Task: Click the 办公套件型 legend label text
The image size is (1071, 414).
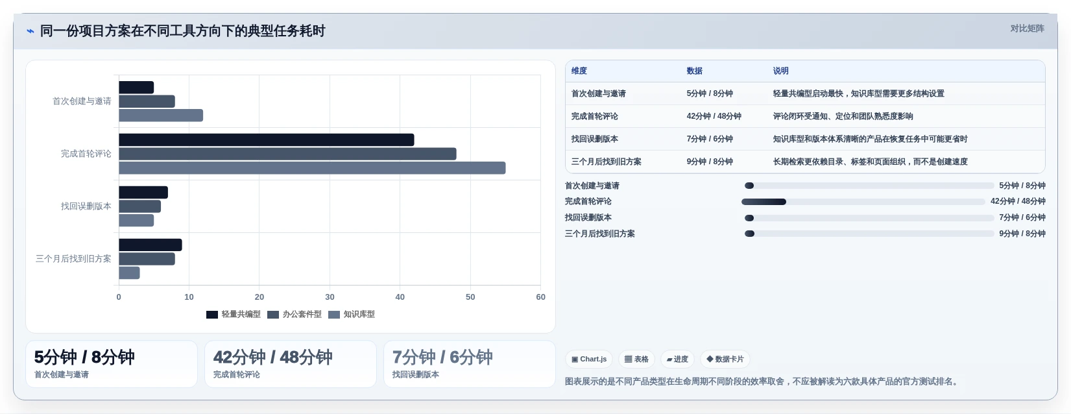Action: coord(302,315)
